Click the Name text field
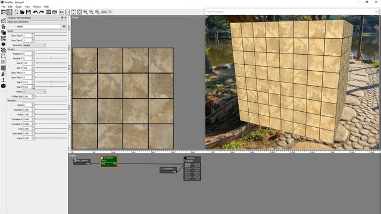This screenshot has height=214, width=381. [x=42, y=26]
